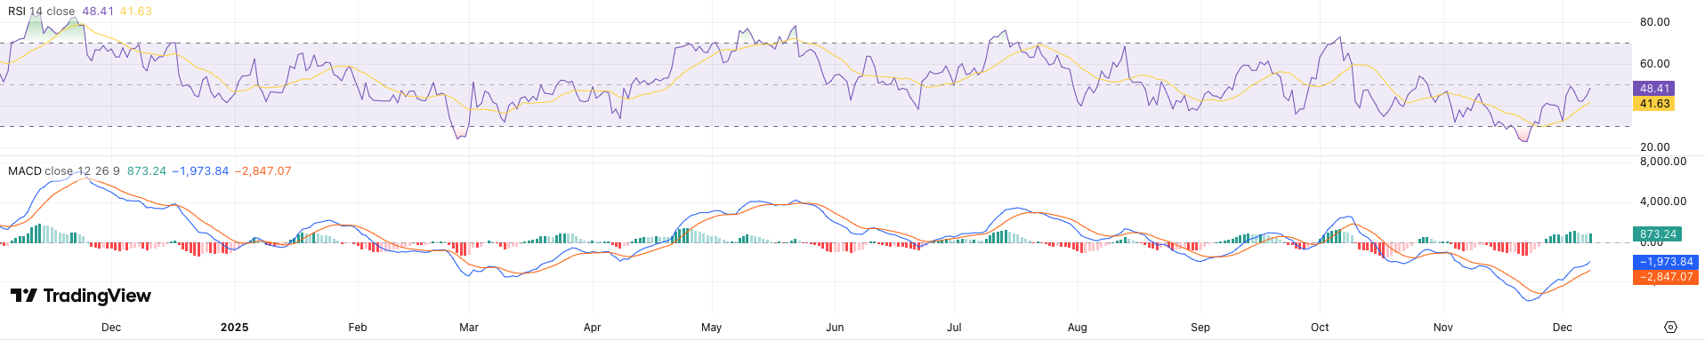Click the 20.00 level on RSI scale
1705x340 pixels.
click(1655, 147)
